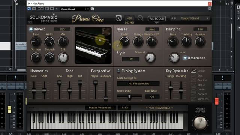Click the -8.33 master volume value
The width and height of the screenshot is (240, 135).
(124, 108)
